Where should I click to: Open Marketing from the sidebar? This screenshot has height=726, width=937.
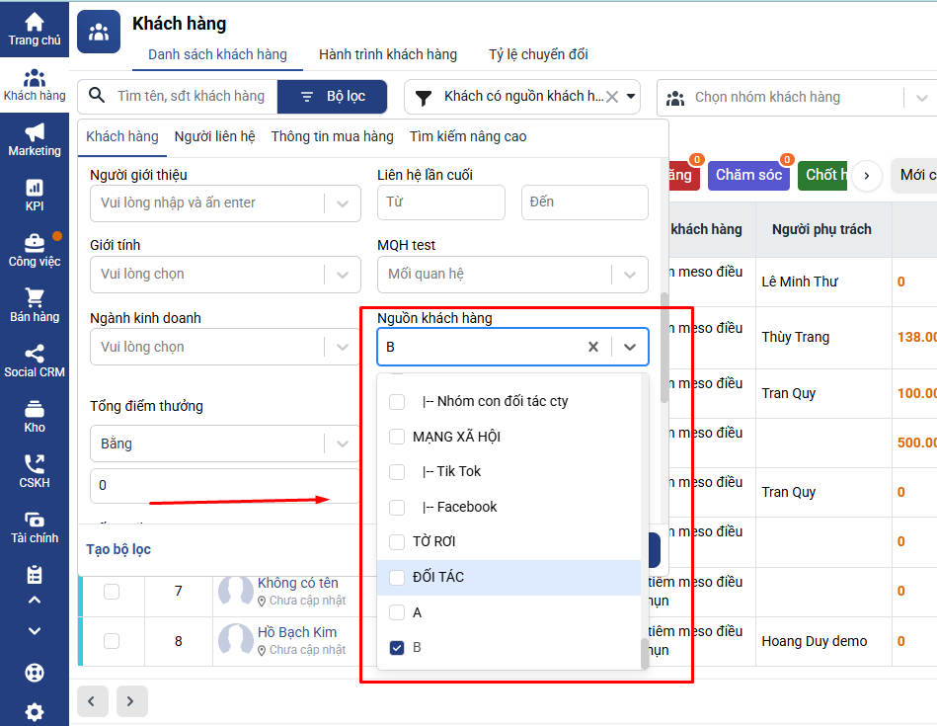(x=35, y=139)
